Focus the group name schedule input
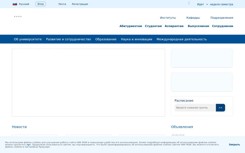 [x=195, y=107]
